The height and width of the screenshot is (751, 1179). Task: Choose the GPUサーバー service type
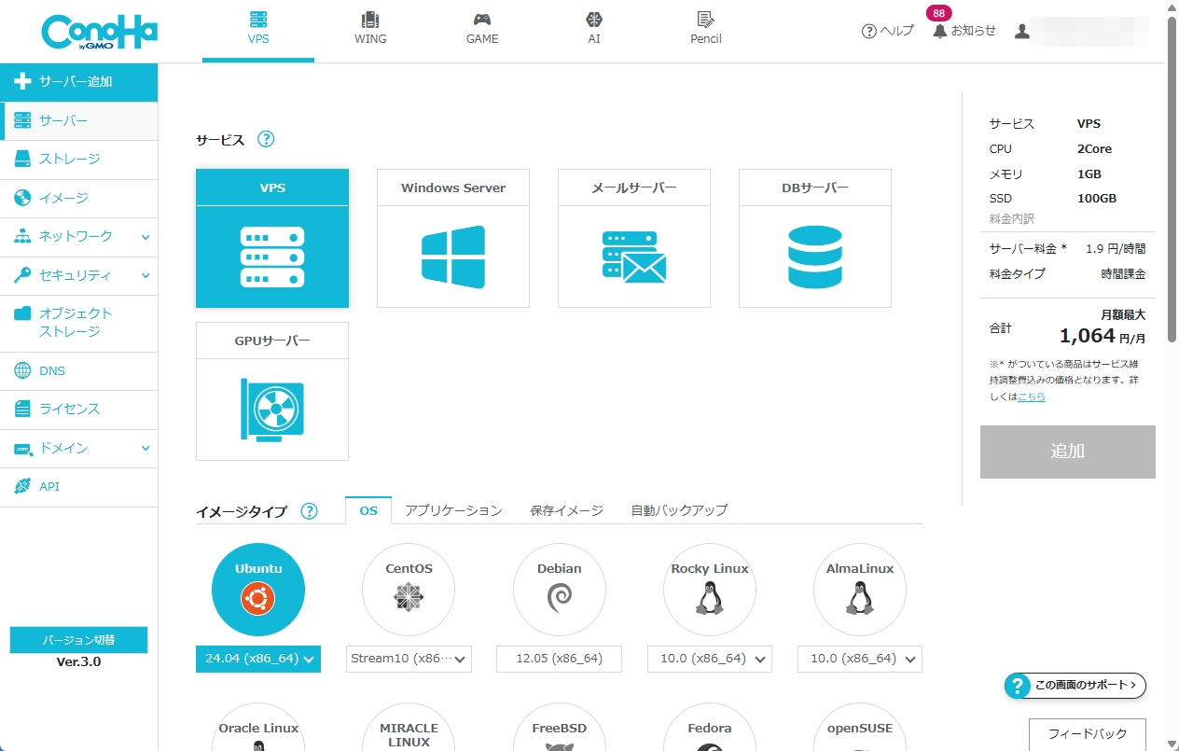[271, 391]
